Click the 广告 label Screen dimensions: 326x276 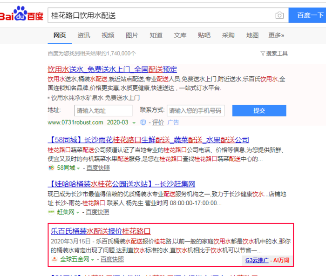point(173,122)
